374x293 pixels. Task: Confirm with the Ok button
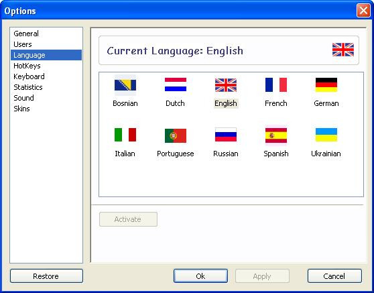coord(200,276)
